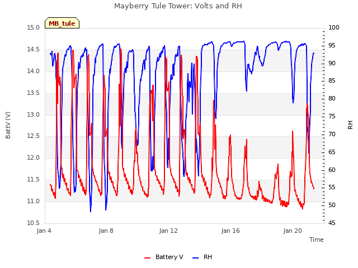
Task: Click the 50 right axis value
Action: (332, 205)
